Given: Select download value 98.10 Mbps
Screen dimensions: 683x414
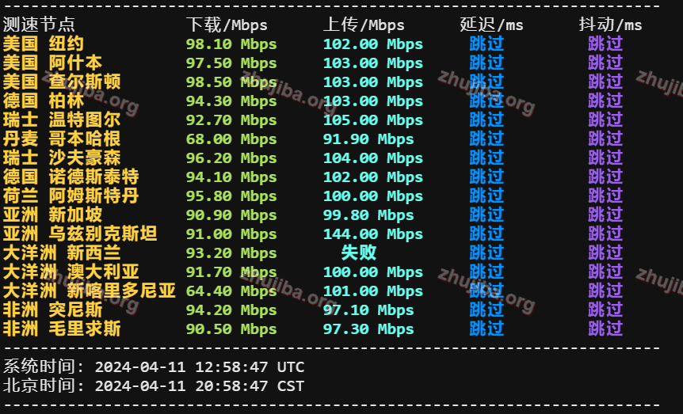Looking at the screenshot, I should tap(231, 44).
